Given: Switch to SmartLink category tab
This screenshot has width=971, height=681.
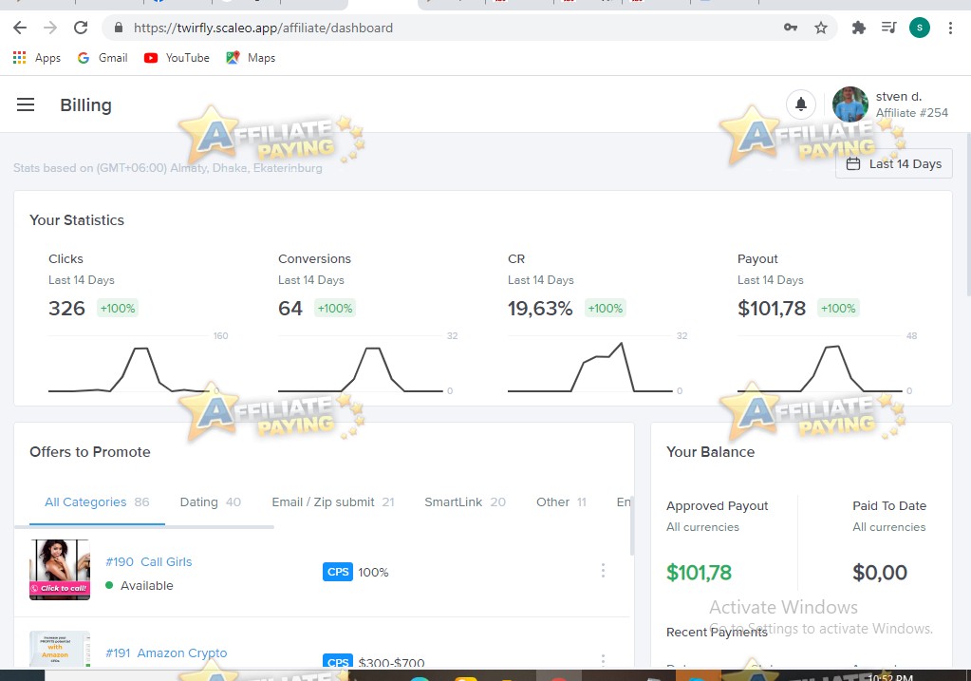Looking at the screenshot, I should [465, 501].
